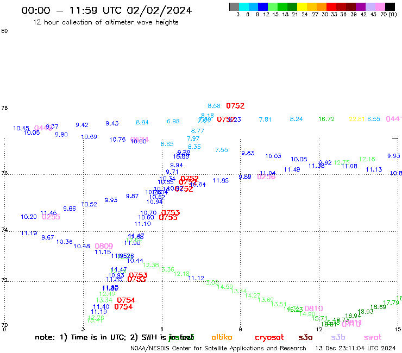Viewport: 402px width, 353px height.
Task: Click the green wave height value '14.59'
Action: tap(225, 287)
